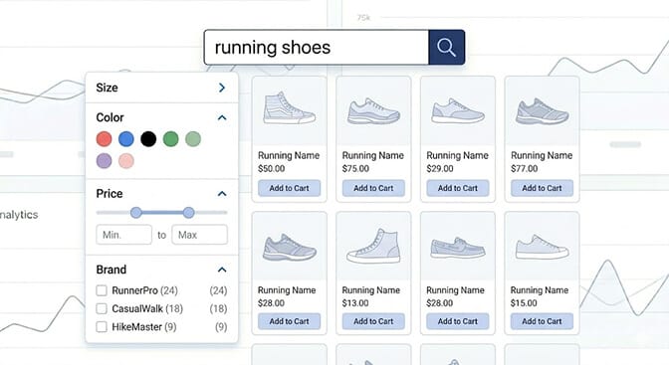Add the $77.00 shoe to cart
669x365 pixels.
[542, 188]
